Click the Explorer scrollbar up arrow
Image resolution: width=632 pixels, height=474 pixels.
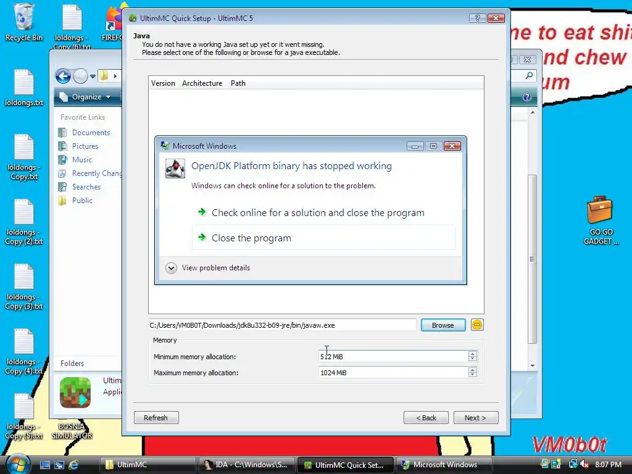(533, 112)
